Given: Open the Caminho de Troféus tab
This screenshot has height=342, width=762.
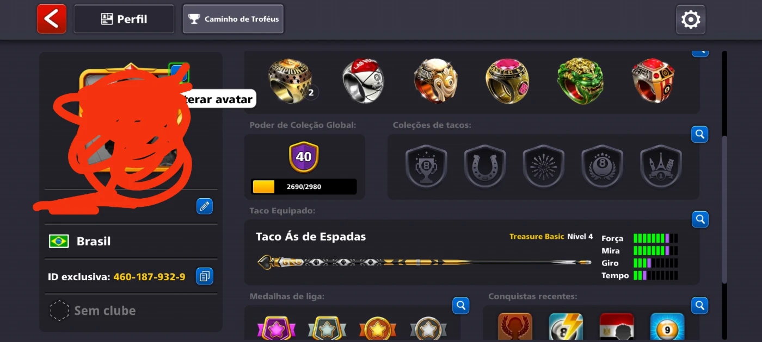Looking at the screenshot, I should [233, 19].
